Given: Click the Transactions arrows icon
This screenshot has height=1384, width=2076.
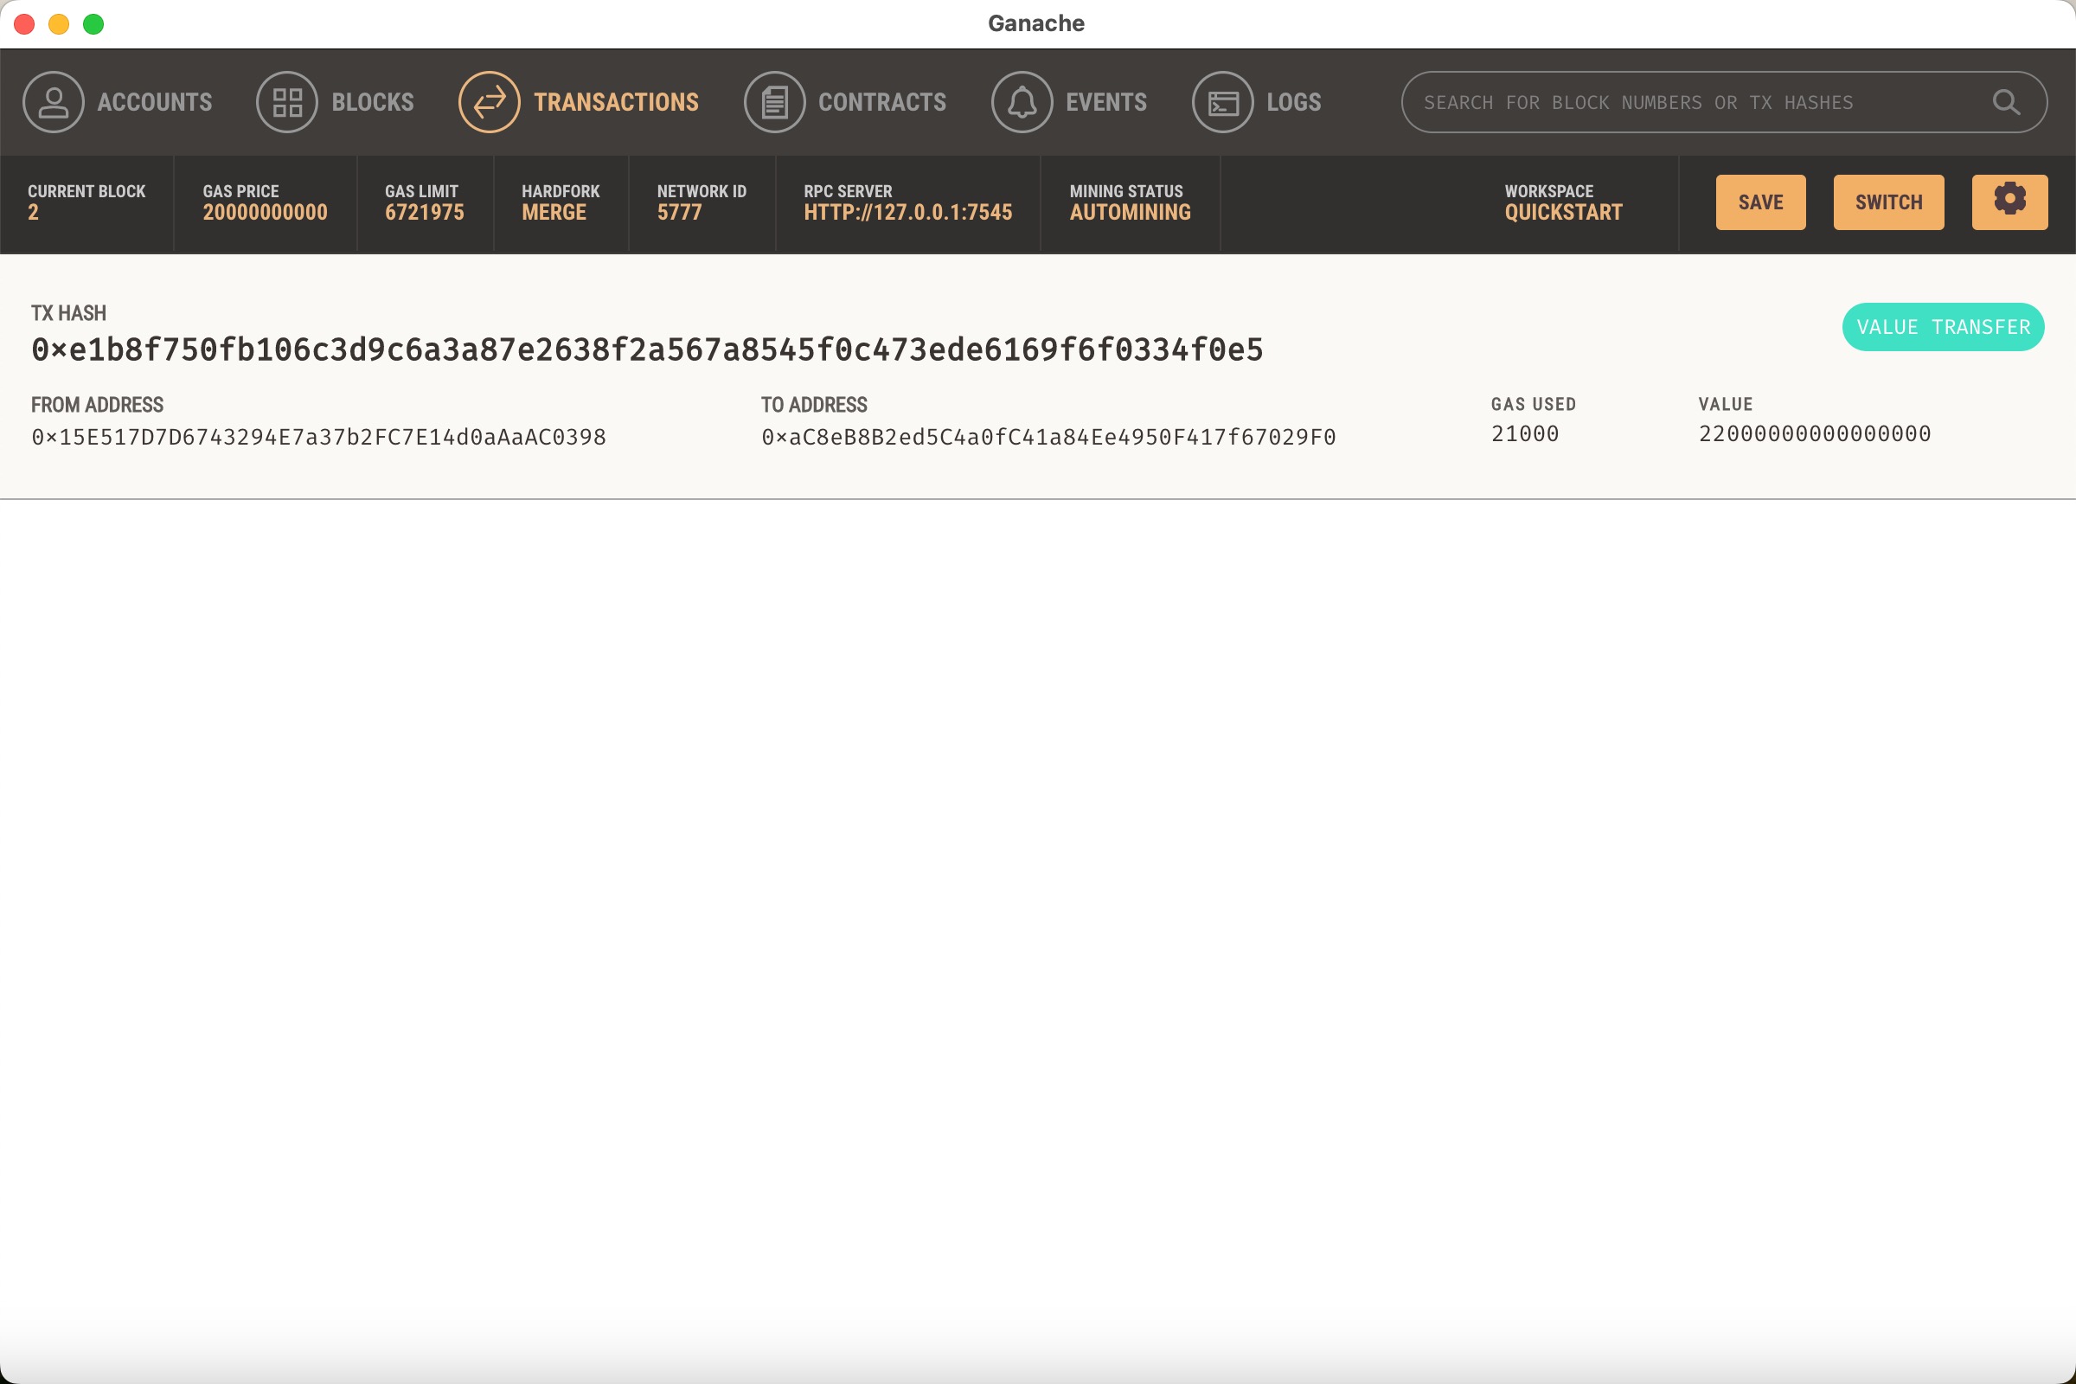Looking at the screenshot, I should pyautogui.click(x=489, y=102).
